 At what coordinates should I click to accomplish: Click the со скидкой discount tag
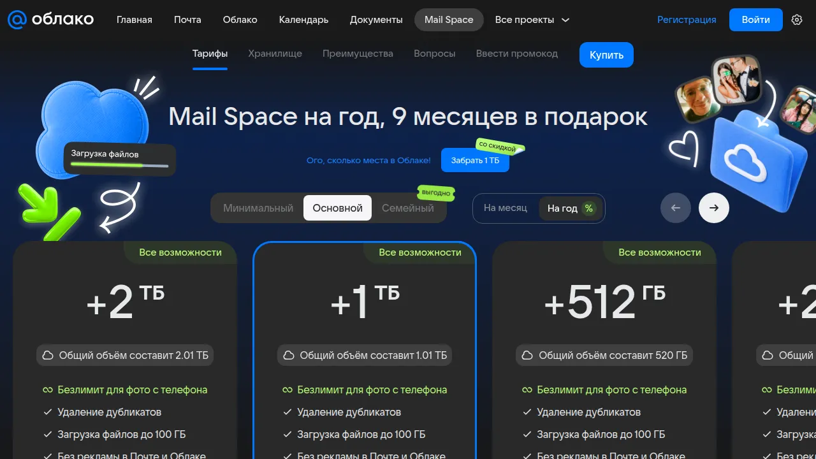499,147
